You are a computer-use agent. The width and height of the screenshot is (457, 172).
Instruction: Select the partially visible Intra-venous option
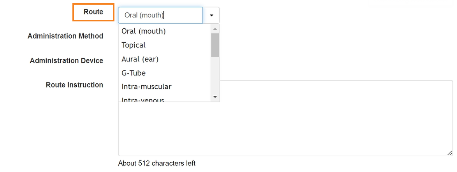(164, 98)
